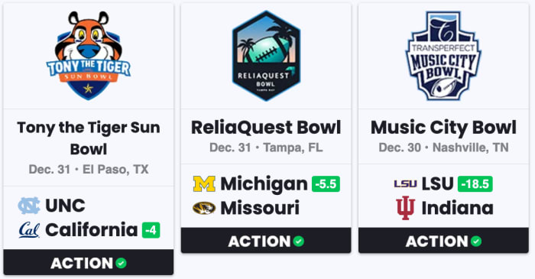Image resolution: width=535 pixels, height=279 pixels.
Task: Click the Michigan M logo
Action: point(204,184)
